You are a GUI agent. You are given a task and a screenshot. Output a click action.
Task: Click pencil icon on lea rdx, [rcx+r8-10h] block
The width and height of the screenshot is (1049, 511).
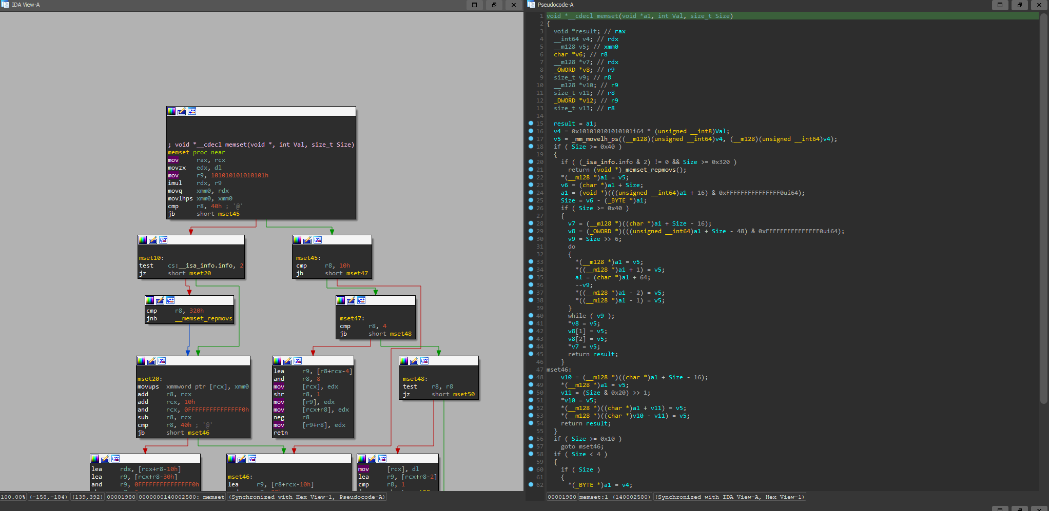coord(105,459)
